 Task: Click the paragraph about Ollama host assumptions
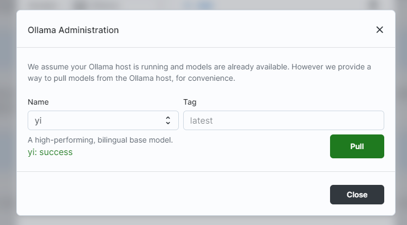[x=199, y=73]
